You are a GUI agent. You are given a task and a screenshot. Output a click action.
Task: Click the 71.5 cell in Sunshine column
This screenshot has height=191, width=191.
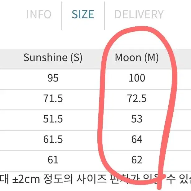53,98
